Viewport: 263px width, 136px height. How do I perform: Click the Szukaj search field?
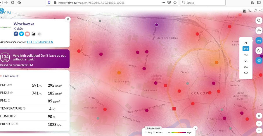(203, 3)
